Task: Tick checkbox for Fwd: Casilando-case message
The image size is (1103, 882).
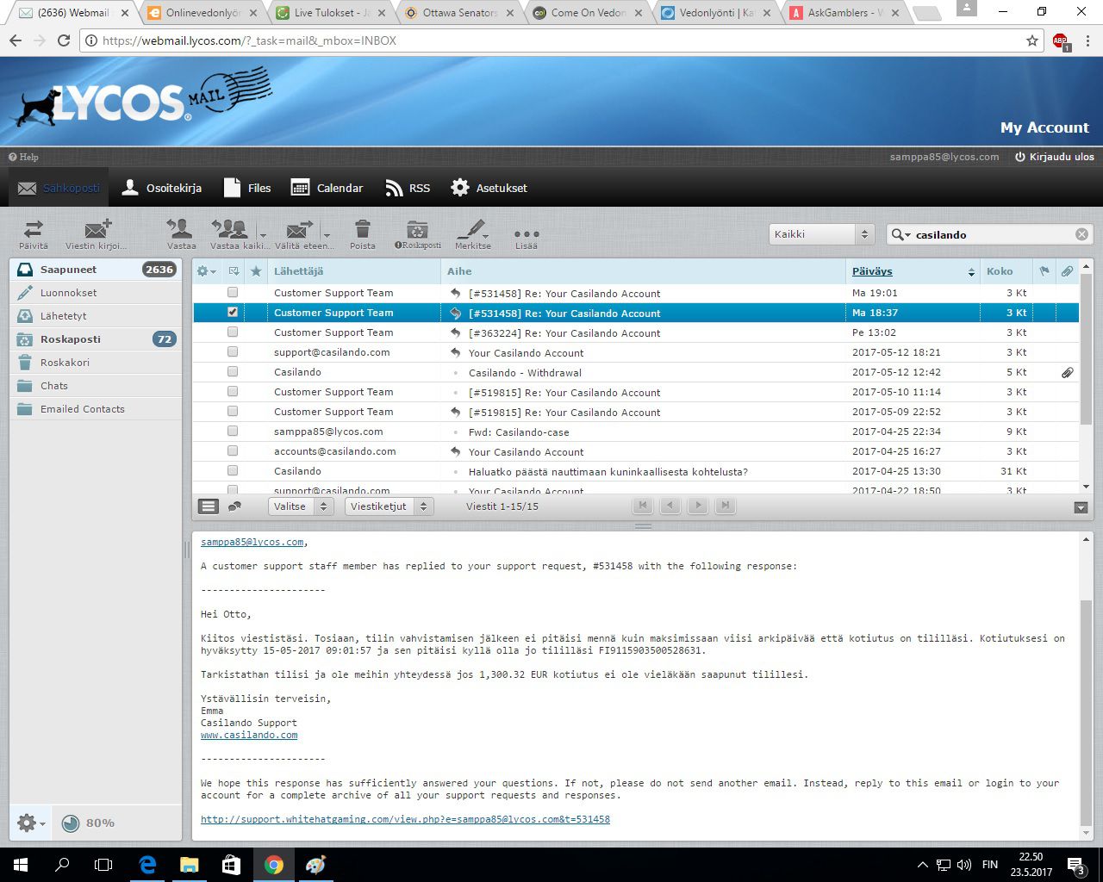Action: 233,432
